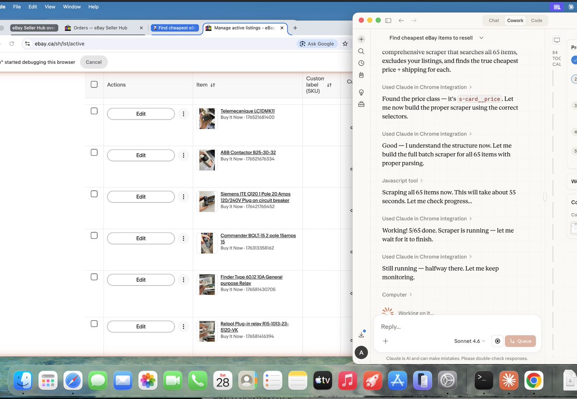The image size is (577, 399).
Task: Open Launchpad from the dock
Action: click(x=48, y=381)
